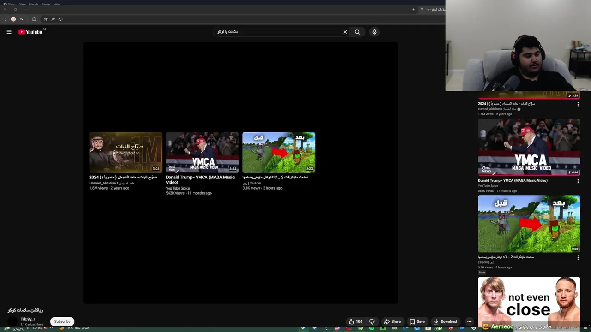Play end-screen Minecraft before/after thumbnail
Image resolution: width=591 pixels, height=332 pixels.
point(279,152)
